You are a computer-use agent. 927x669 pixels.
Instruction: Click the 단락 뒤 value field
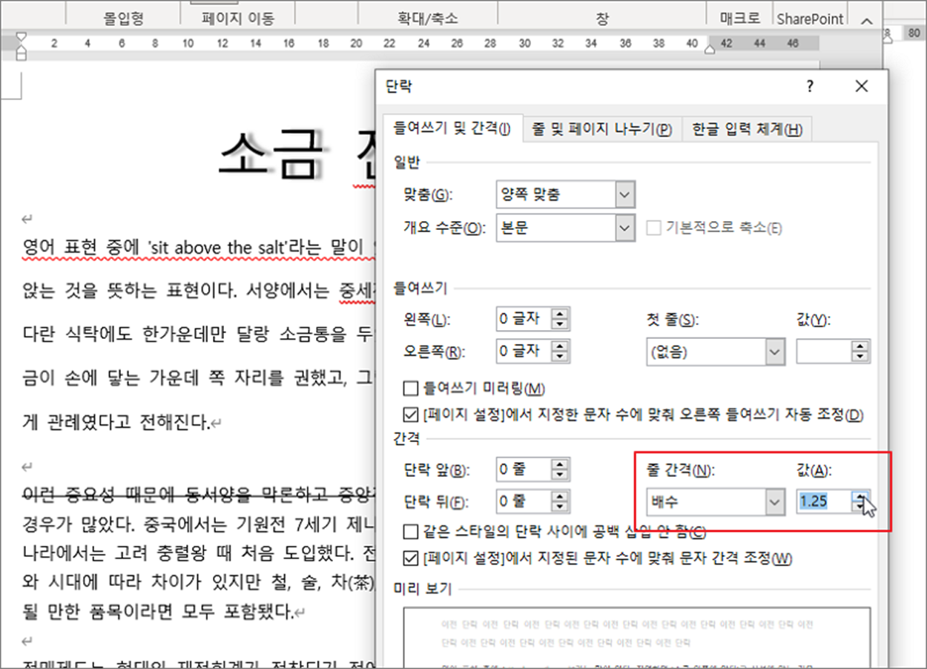[x=523, y=501]
